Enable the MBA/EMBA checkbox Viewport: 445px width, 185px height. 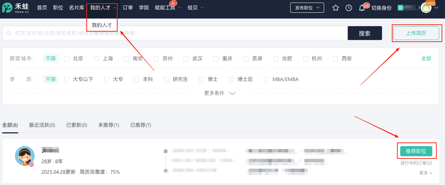coord(266,79)
